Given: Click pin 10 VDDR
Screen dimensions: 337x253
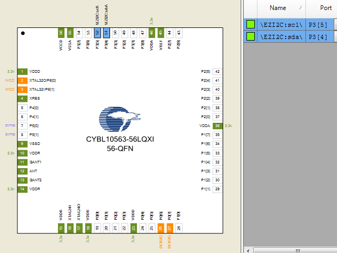Looking at the screenshot, I should point(22,153).
